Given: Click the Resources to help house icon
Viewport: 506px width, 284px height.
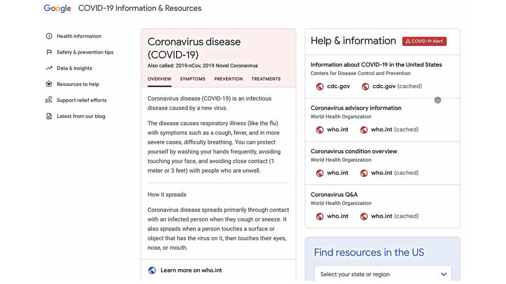Looking at the screenshot, I should click(x=49, y=84).
